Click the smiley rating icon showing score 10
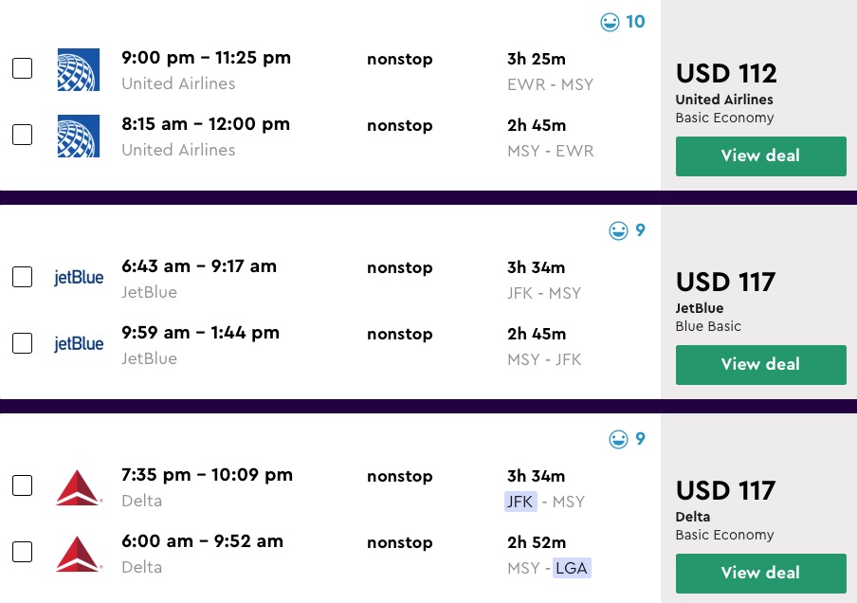Screen dimensions: 857x603 (x=611, y=22)
